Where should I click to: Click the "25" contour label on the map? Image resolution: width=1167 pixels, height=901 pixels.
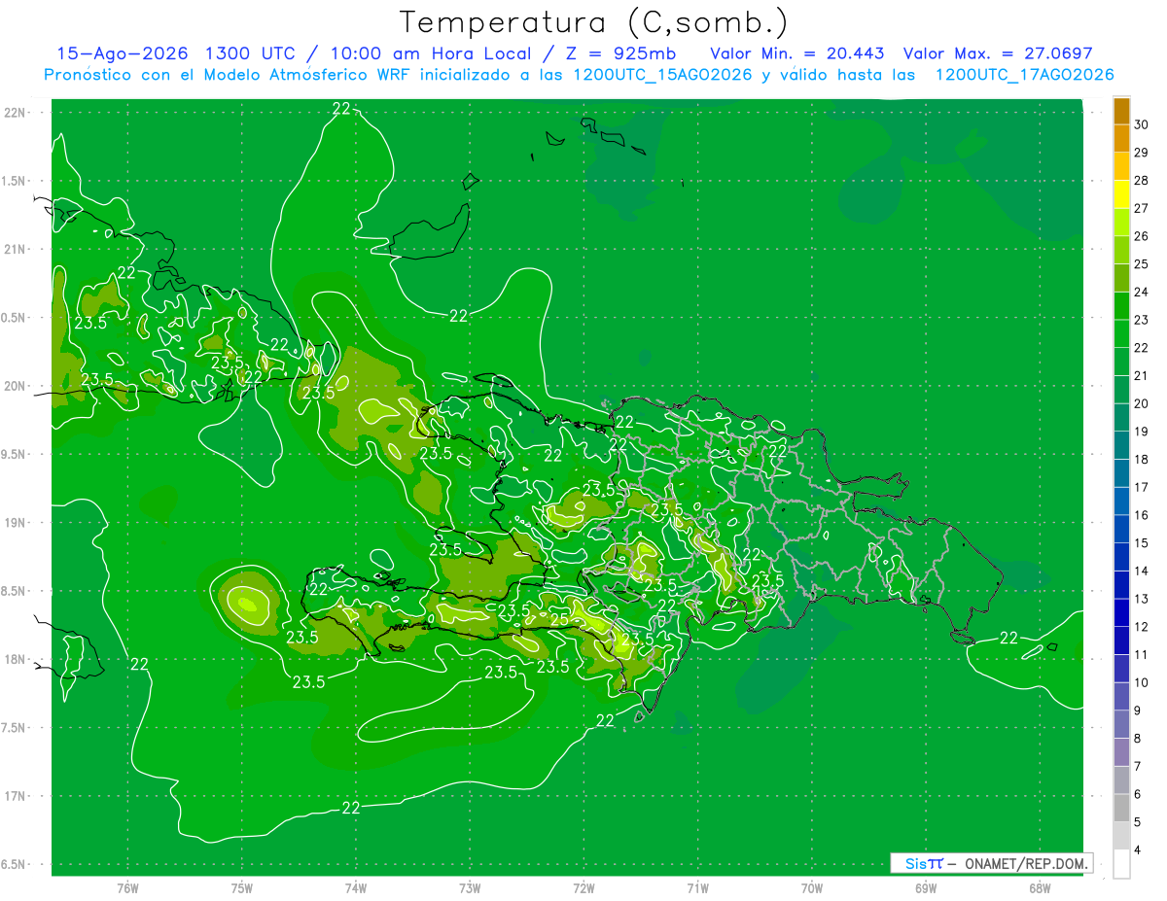pyautogui.click(x=559, y=619)
